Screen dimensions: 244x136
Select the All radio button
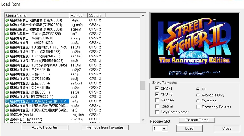(198, 89)
